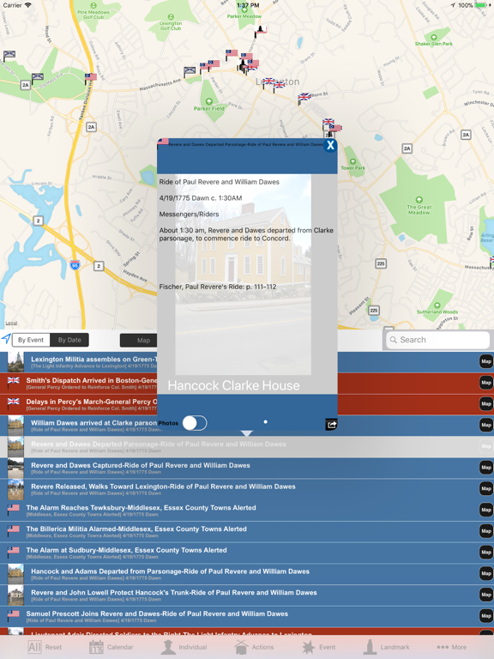Tap Map button for Lexington Militia assembles row

click(486, 361)
